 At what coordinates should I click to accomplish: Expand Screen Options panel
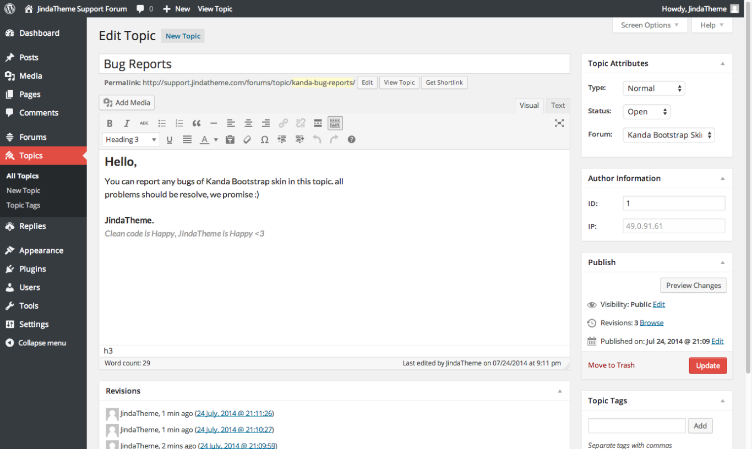650,25
